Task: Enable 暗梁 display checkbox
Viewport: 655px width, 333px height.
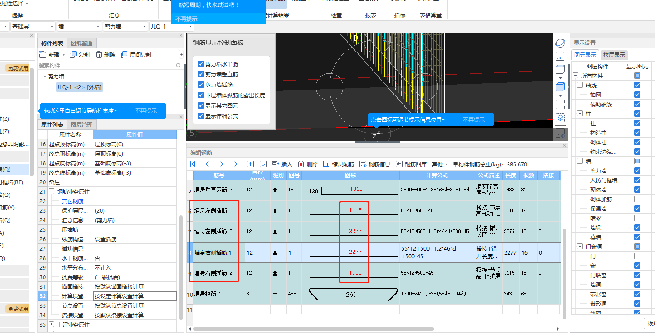Action: [x=637, y=218]
